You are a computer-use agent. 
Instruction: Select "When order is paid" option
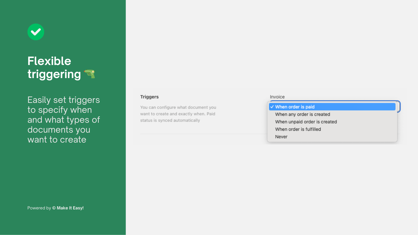coord(295,107)
